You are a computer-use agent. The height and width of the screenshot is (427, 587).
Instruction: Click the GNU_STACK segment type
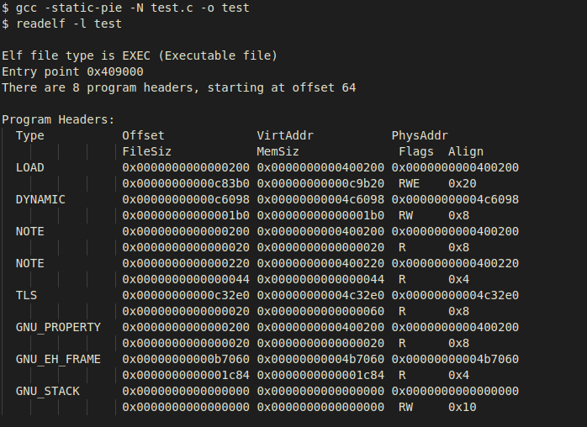pos(48,391)
